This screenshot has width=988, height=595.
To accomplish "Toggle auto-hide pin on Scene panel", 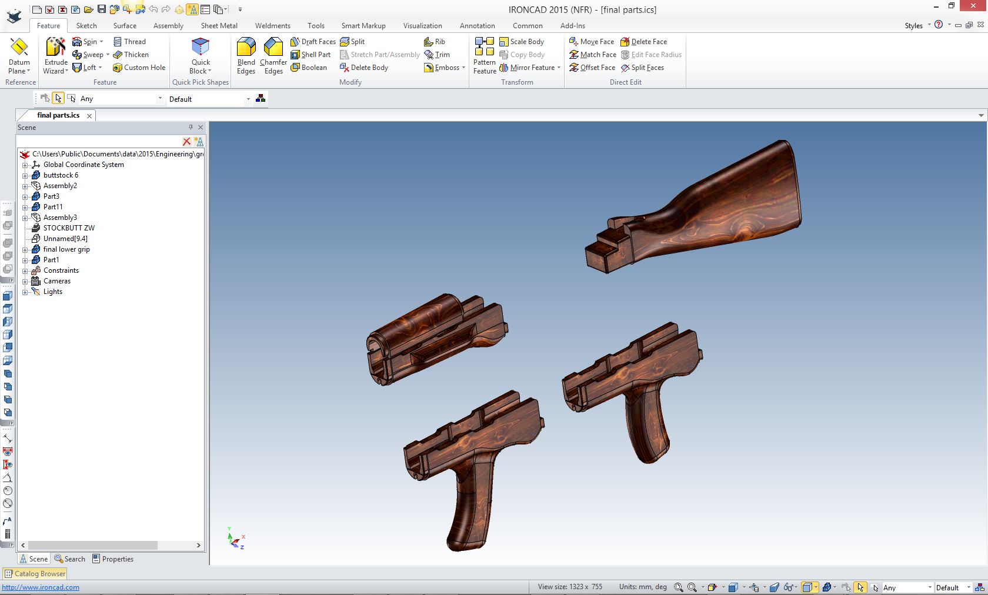I will [x=191, y=128].
